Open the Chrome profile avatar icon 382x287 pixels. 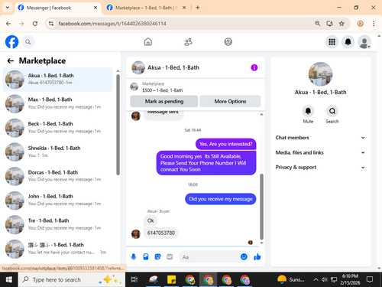tap(360, 24)
